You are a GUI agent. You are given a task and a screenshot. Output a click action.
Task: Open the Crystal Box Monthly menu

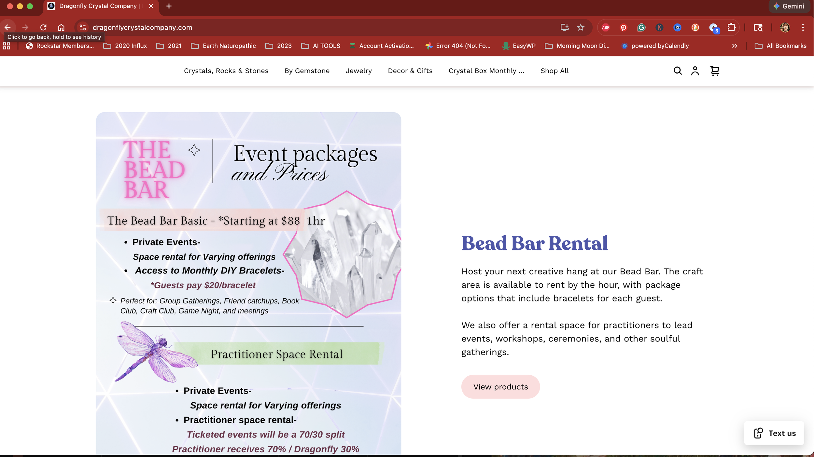point(486,71)
